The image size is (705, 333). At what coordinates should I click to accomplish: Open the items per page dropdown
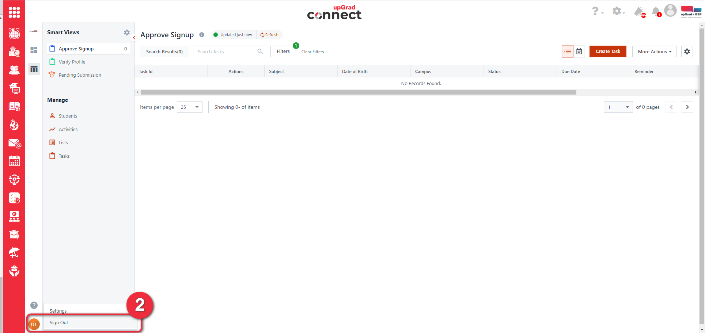(189, 107)
